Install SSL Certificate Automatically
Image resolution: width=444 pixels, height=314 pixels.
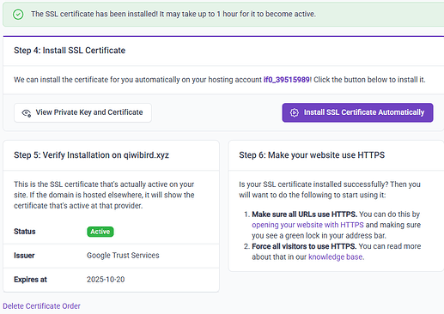pyautogui.click(x=357, y=112)
